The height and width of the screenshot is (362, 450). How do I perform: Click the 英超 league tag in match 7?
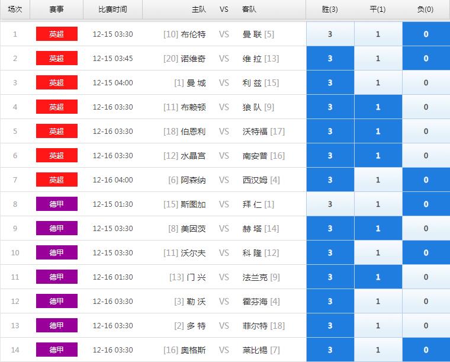tap(57, 180)
